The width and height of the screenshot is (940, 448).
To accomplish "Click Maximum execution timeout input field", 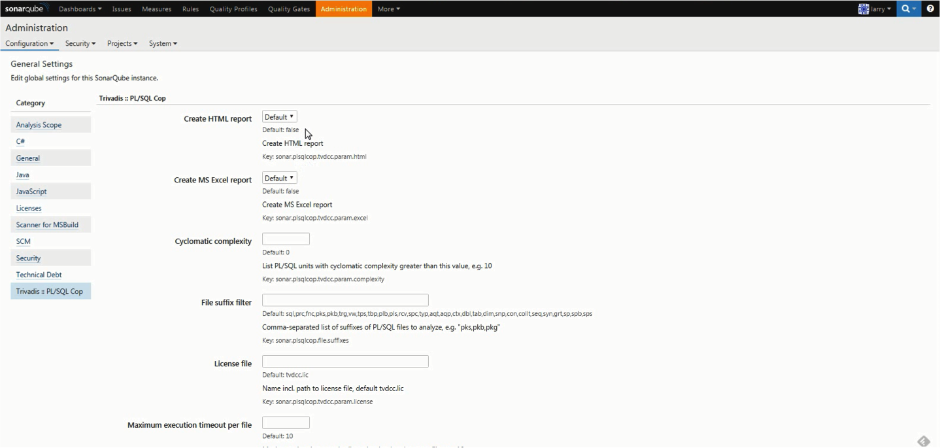I will coord(286,423).
